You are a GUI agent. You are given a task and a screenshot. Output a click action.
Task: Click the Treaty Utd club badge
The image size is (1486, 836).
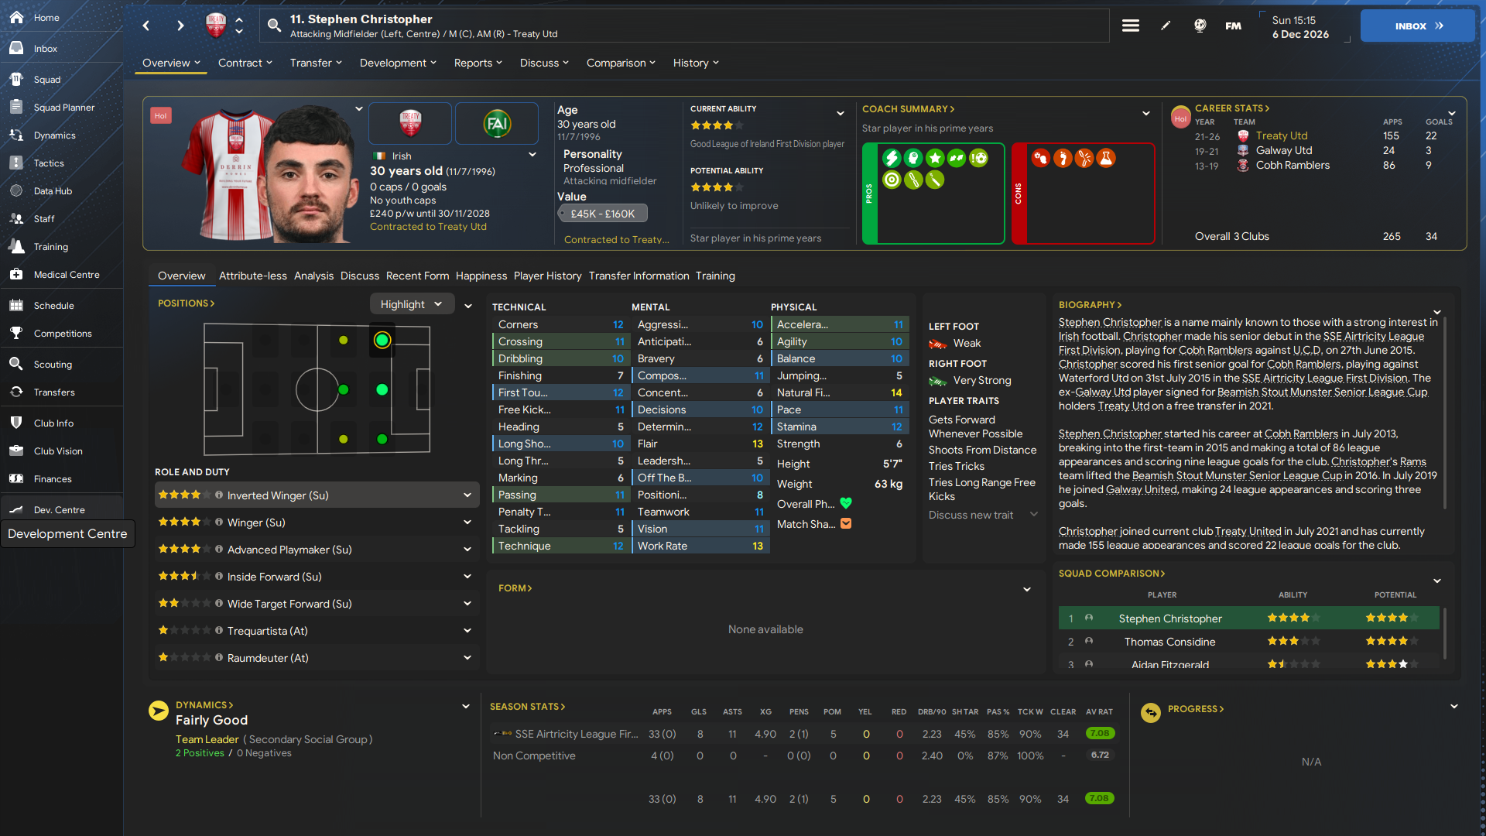pyautogui.click(x=410, y=123)
